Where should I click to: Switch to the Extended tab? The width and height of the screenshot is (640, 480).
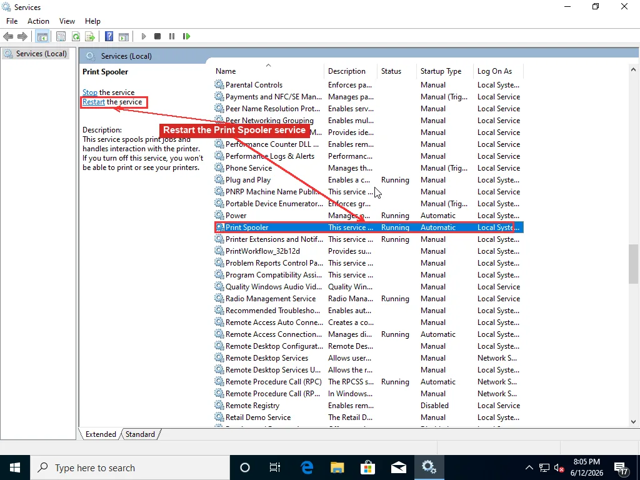pyautogui.click(x=101, y=434)
